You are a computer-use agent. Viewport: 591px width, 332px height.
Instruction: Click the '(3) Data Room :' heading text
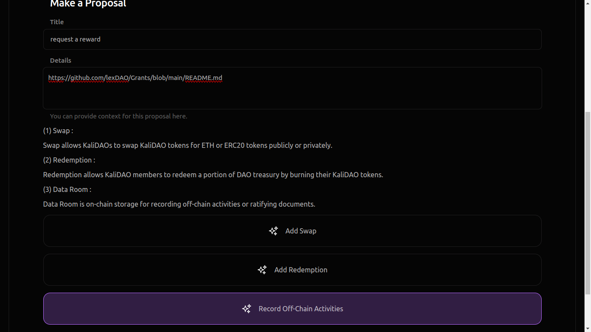tap(67, 189)
